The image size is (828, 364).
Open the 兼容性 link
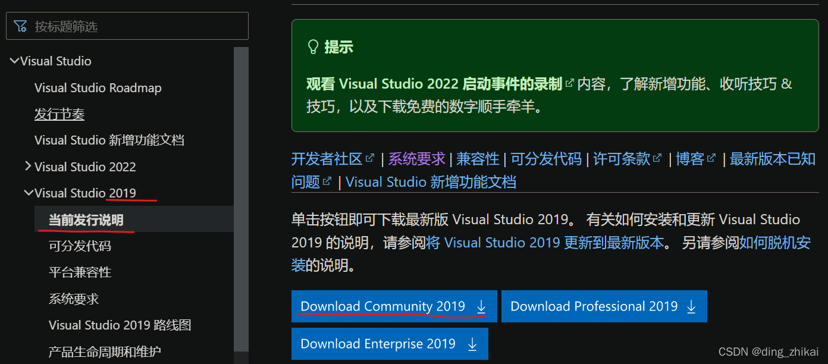pos(478,159)
